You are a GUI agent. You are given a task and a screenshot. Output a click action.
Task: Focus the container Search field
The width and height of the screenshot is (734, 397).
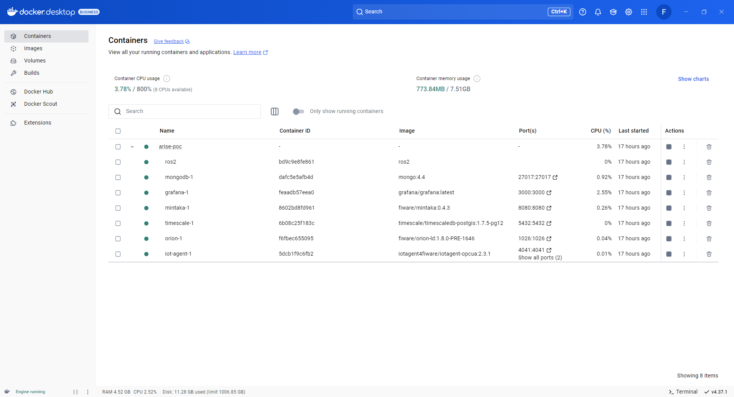coord(185,112)
